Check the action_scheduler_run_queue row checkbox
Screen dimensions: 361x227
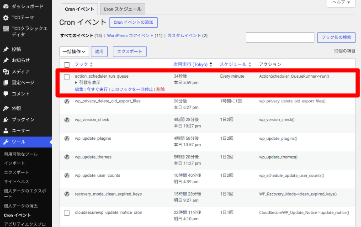(67, 77)
